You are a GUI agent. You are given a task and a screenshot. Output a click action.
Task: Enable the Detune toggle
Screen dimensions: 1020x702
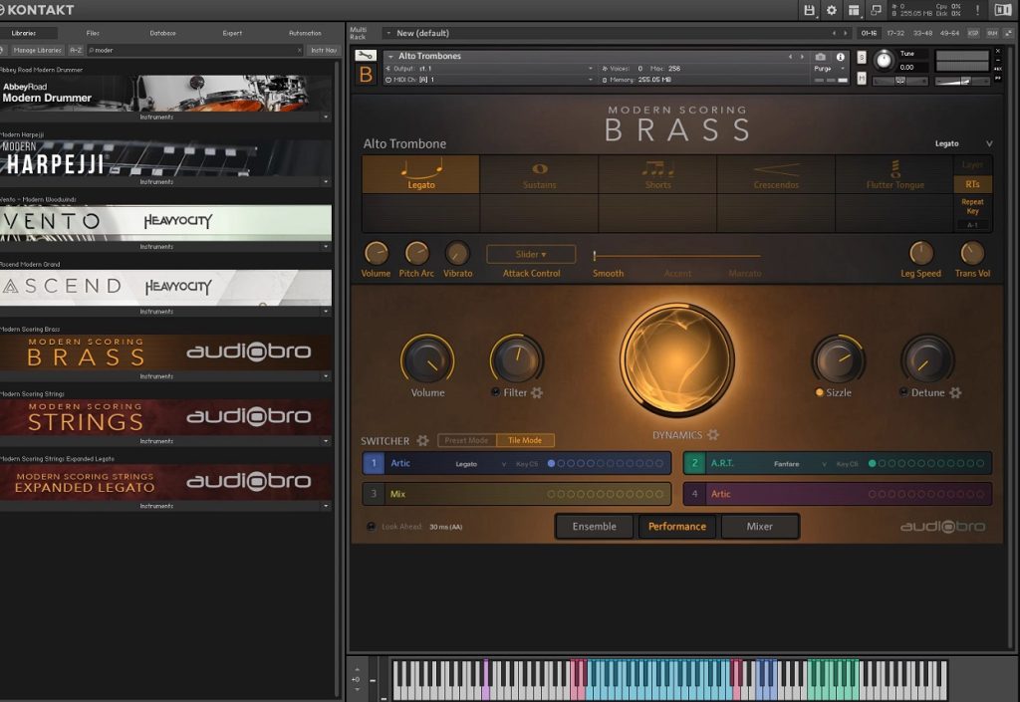[x=903, y=393]
